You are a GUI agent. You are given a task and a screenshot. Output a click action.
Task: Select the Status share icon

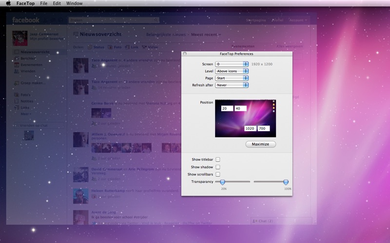click(90, 47)
